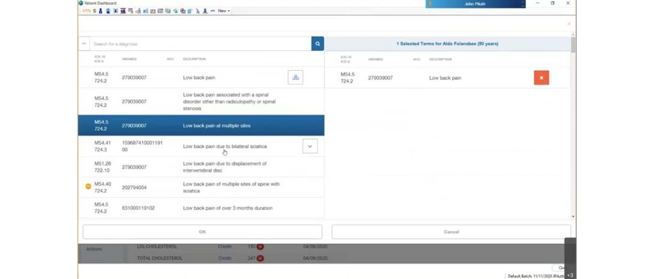This screenshot has width=654, height=279.
Task: Click the M51.26 722.10 code cell
Action: click(103, 167)
